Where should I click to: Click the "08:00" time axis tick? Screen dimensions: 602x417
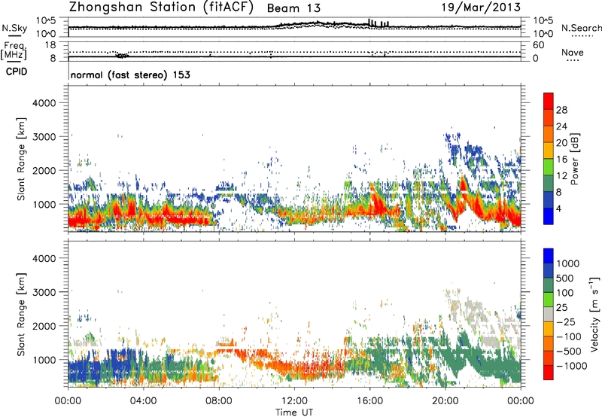219,401
